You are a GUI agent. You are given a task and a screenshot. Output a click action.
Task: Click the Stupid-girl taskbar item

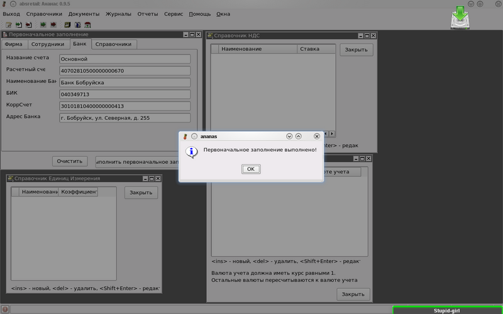click(x=447, y=310)
